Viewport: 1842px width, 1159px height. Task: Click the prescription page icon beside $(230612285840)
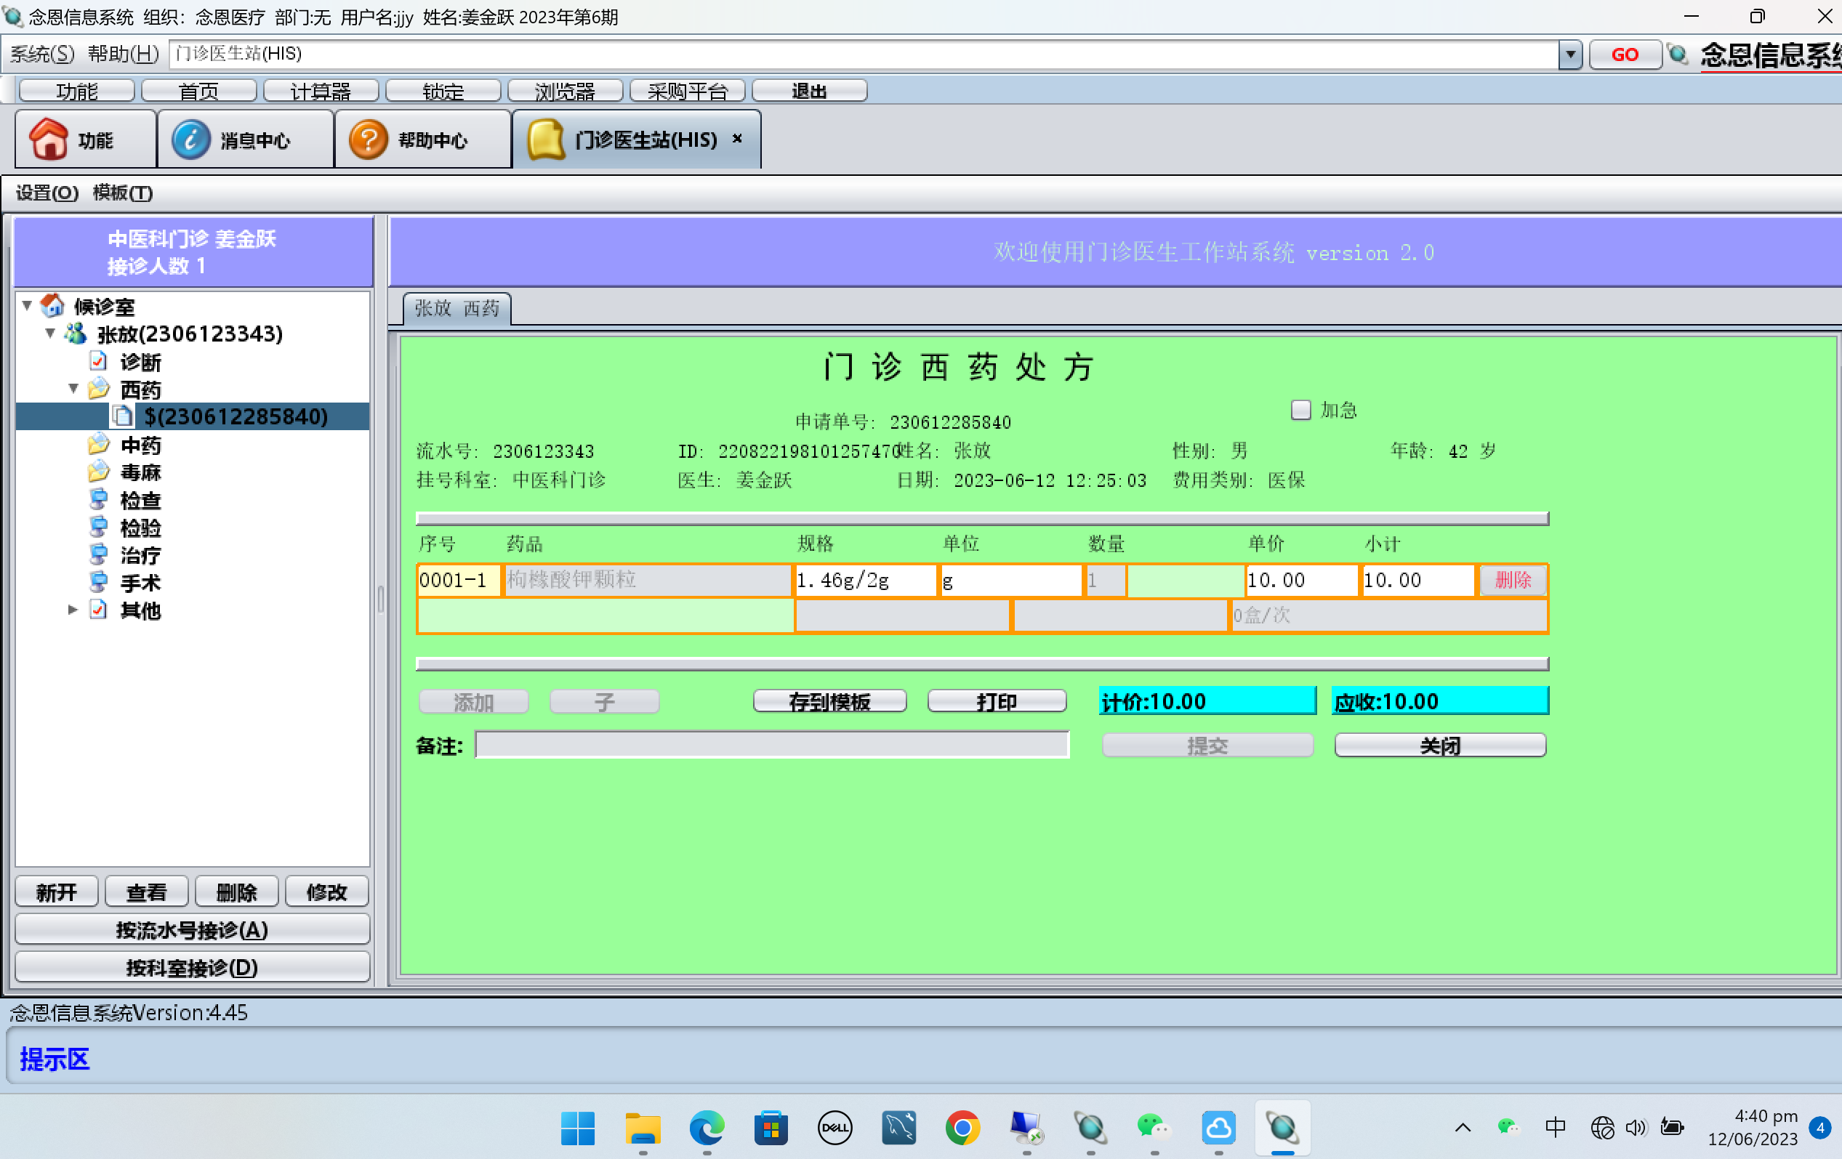[122, 416]
